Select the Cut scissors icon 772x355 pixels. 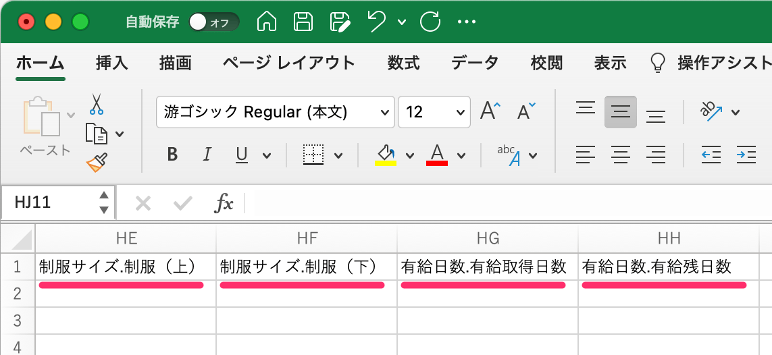[97, 104]
